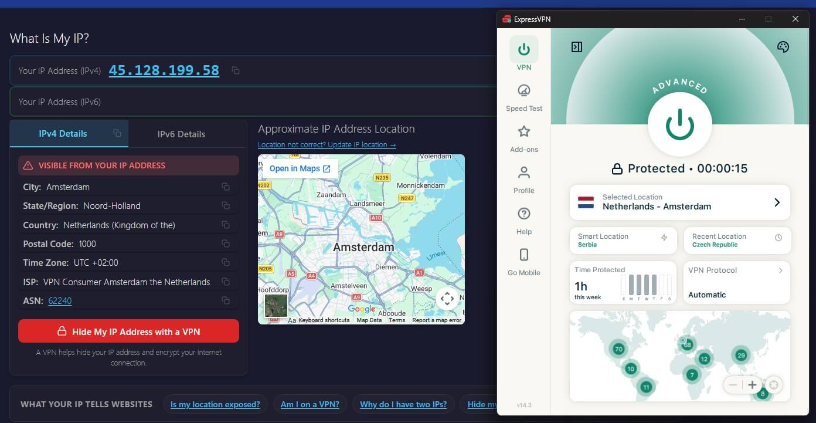
Task: Copy the Postal Code 1000 value
Action: click(x=226, y=243)
